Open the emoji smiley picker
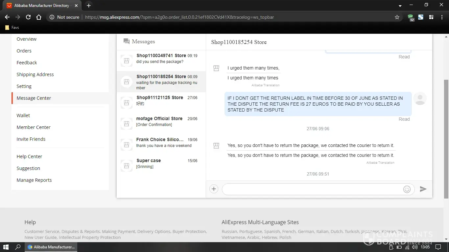Image resolution: width=449 pixels, height=252 pixels. (x=407, y=189)
